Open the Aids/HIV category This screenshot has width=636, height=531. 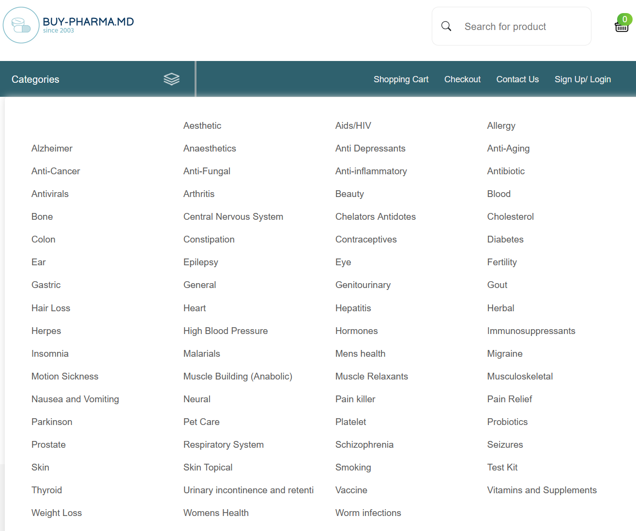tap(353, 126)
